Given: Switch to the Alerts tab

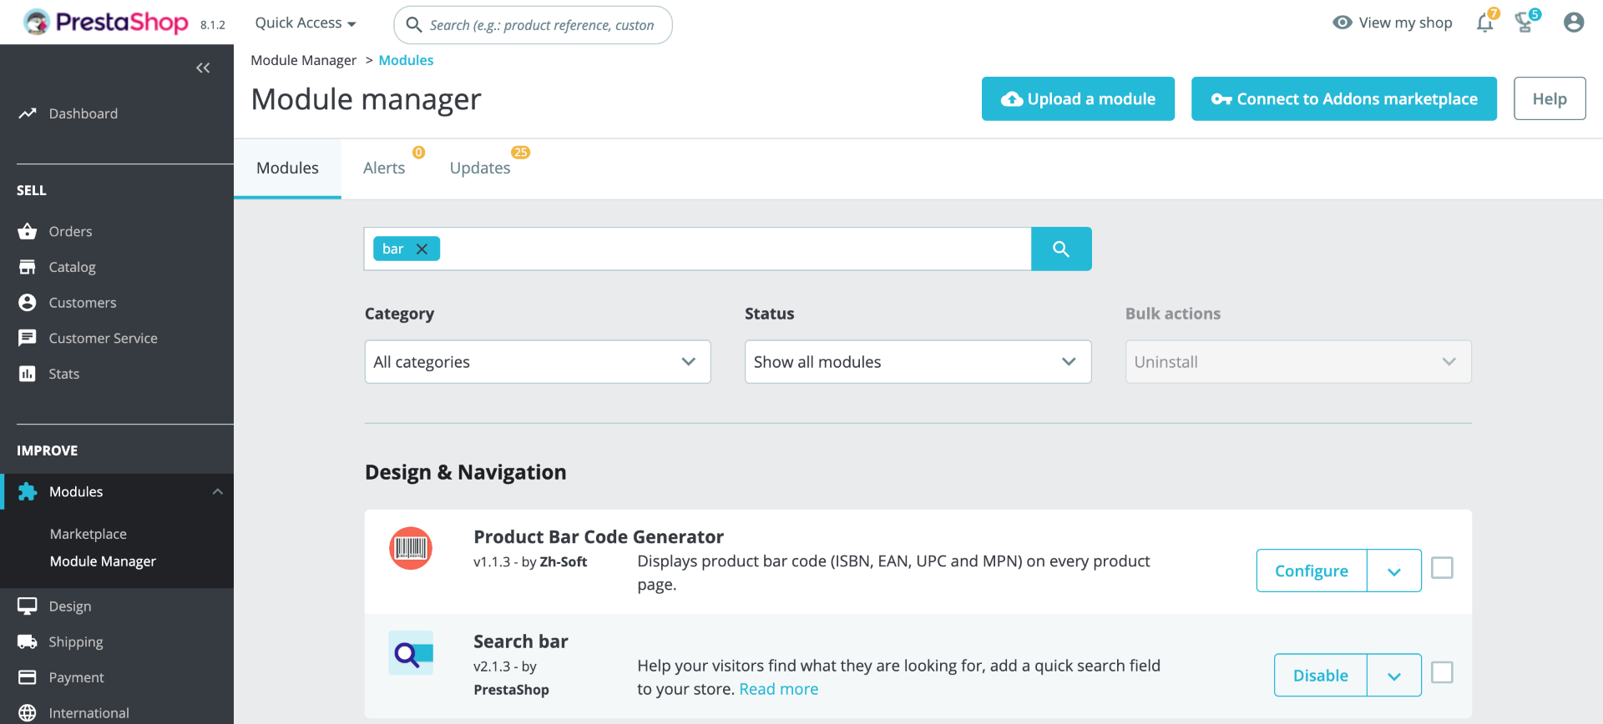Looking at the screenshot, I should click(x=384, y=168).
